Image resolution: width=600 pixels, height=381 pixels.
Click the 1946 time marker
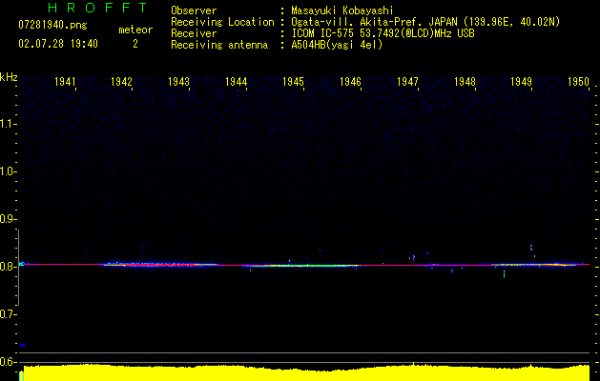click(350, 81)
